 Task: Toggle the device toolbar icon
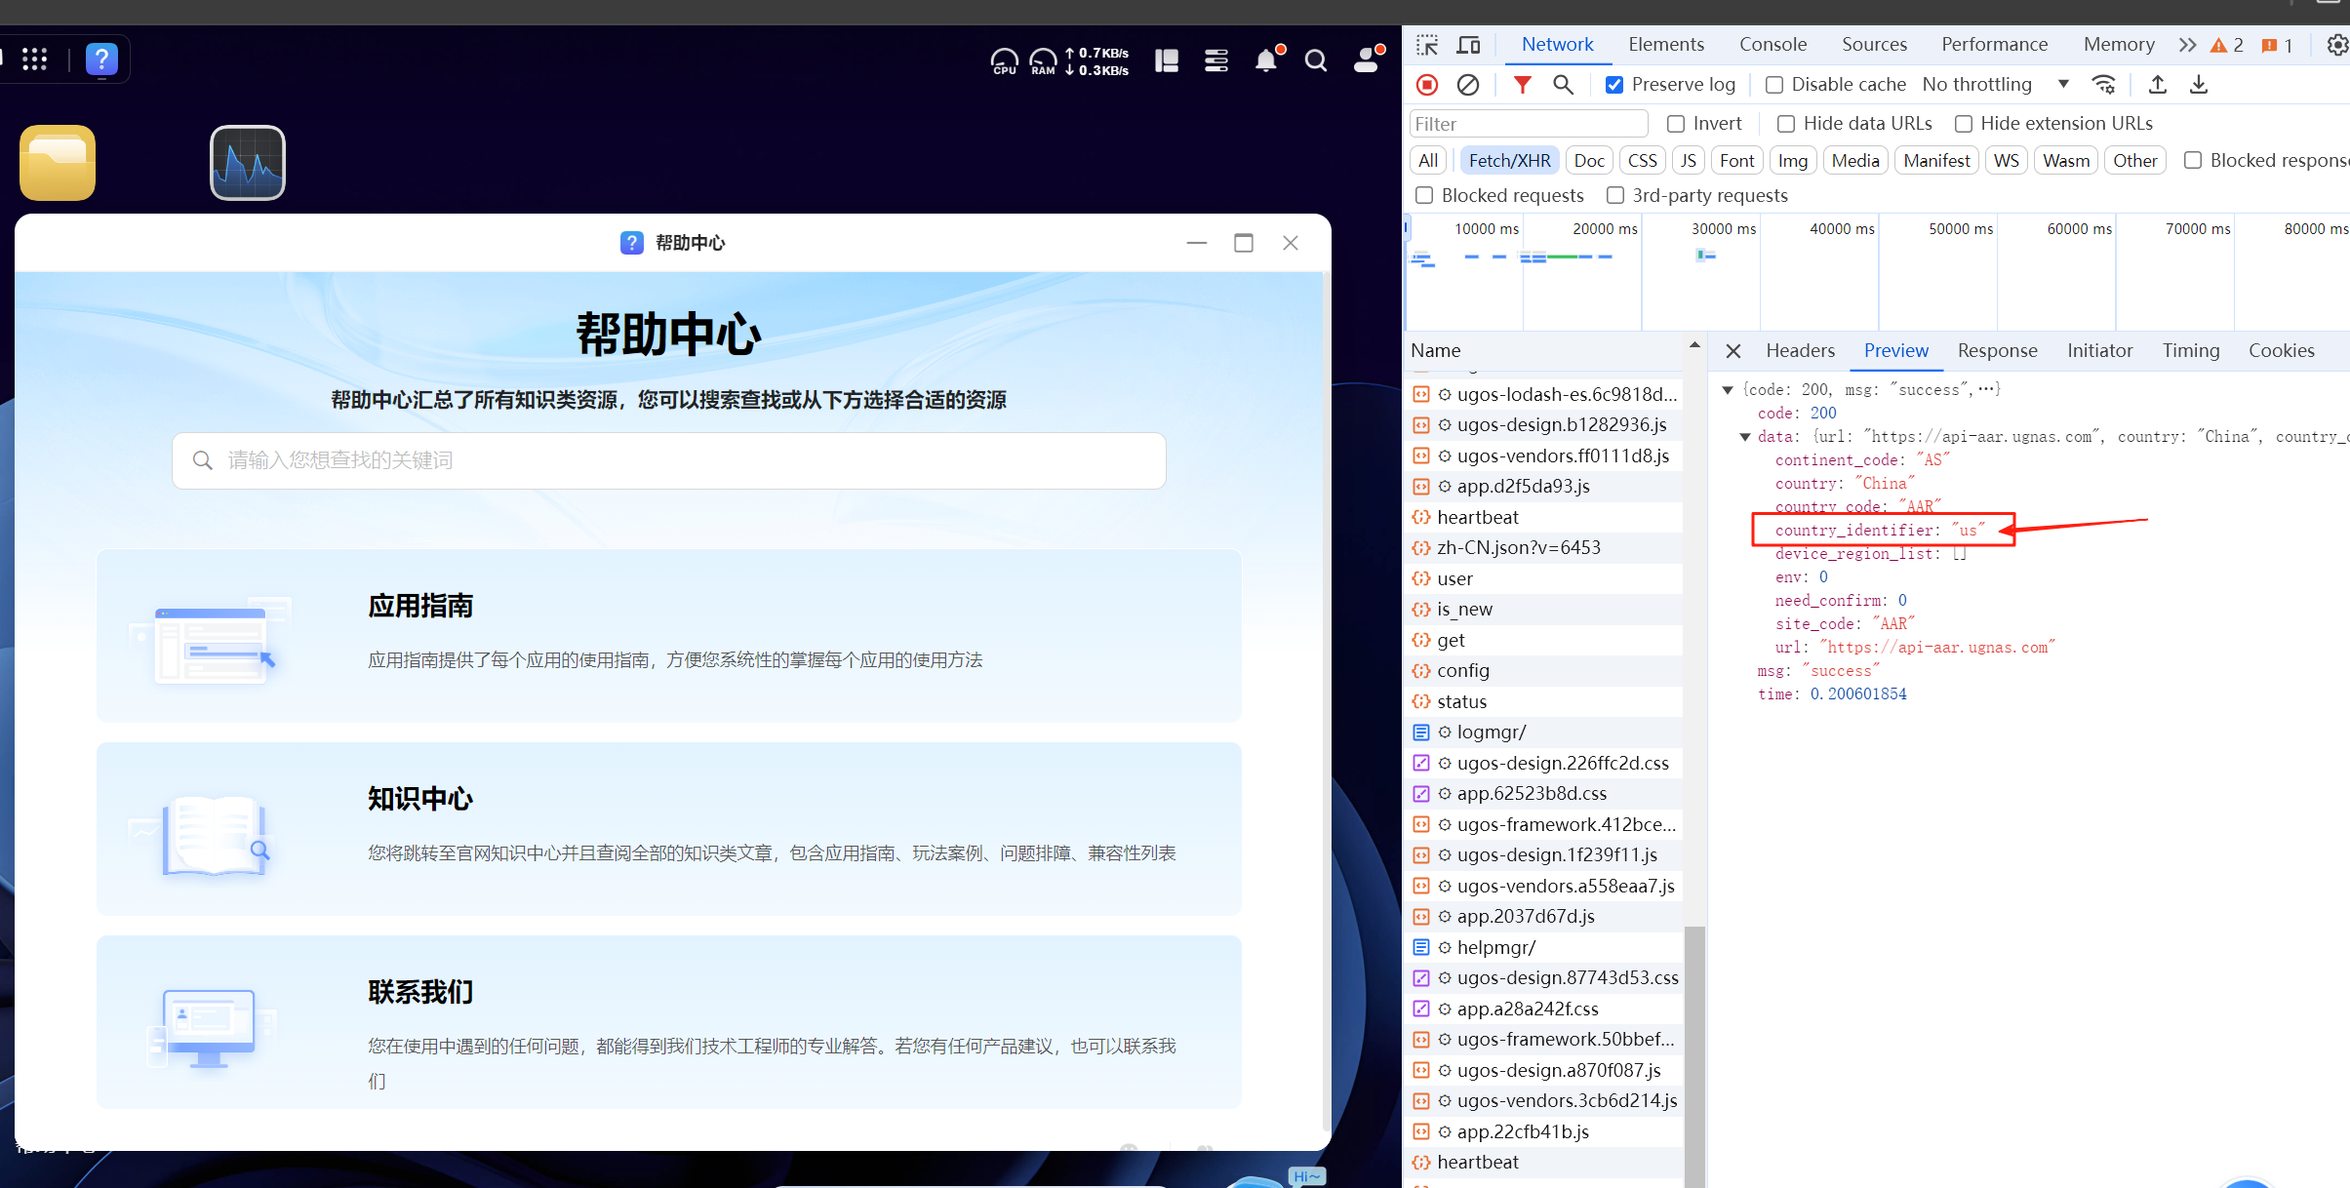tap(1468, 45)
